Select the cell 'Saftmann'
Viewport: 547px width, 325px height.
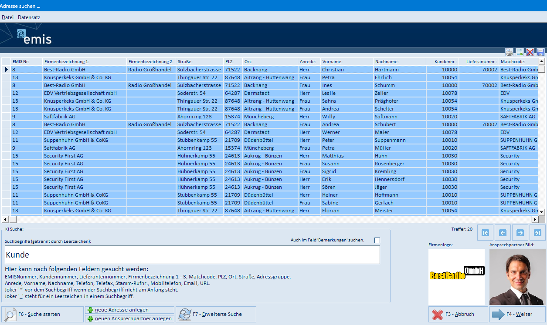[x=400, y=117]
